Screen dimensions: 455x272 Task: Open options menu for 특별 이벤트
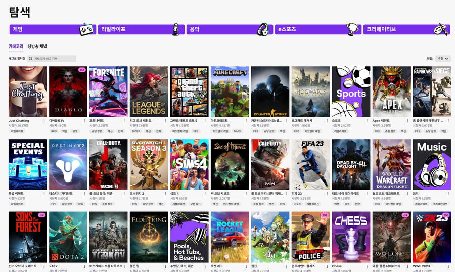tap(44, 194)
